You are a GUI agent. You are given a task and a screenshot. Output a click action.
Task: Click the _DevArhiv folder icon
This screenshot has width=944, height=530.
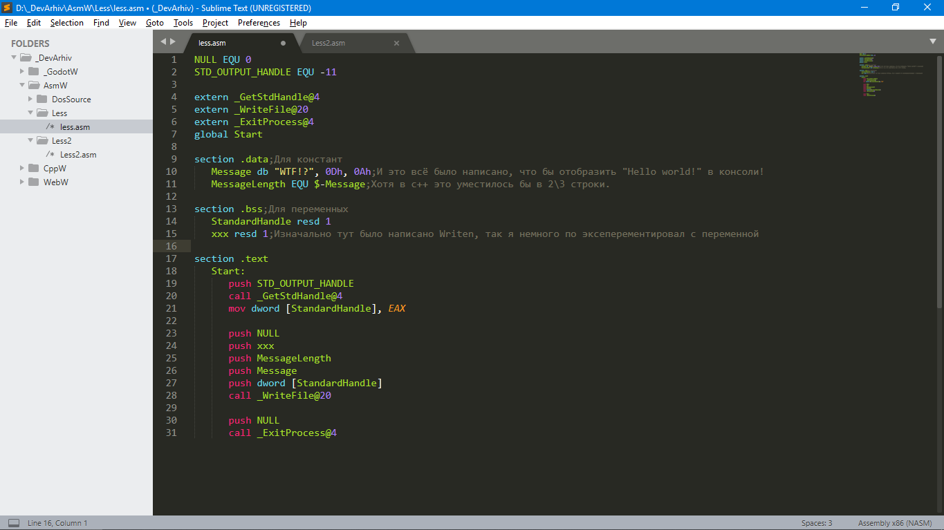(26, 57)
